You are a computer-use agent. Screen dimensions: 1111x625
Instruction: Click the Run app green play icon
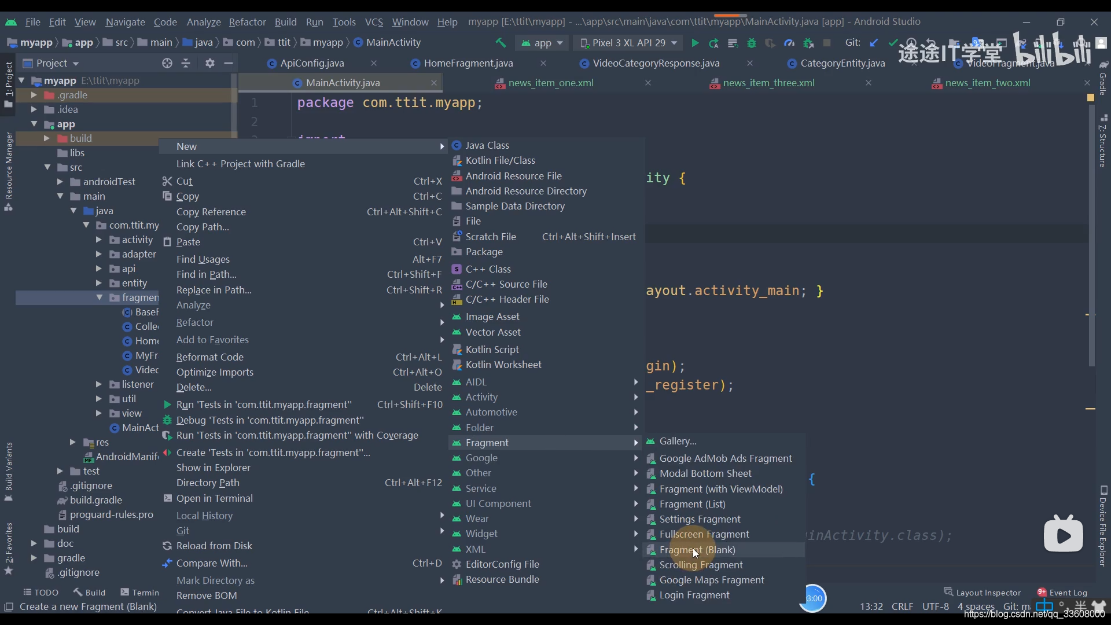[x=695, y=43]
